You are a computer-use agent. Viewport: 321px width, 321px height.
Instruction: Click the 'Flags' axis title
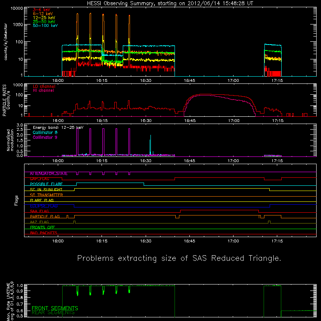click(x=16, y=201)
